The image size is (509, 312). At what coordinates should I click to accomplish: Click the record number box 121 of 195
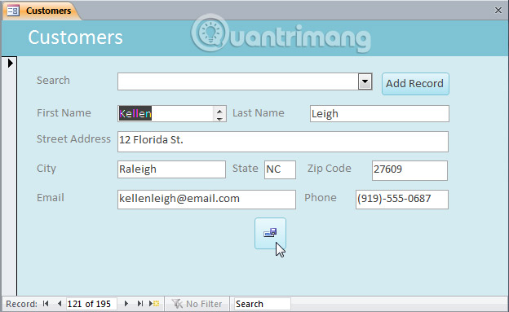pyautogui.click(x=91, y=304)
